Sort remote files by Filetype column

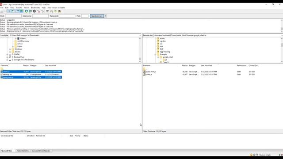point(192,66)
